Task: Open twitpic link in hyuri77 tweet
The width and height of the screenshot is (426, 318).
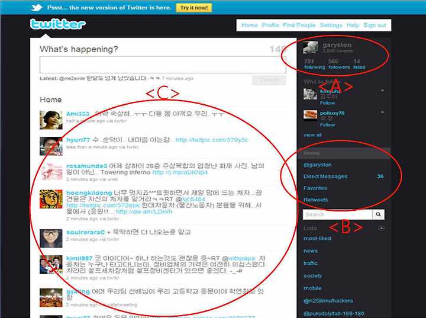Action: tap(212, 140)
